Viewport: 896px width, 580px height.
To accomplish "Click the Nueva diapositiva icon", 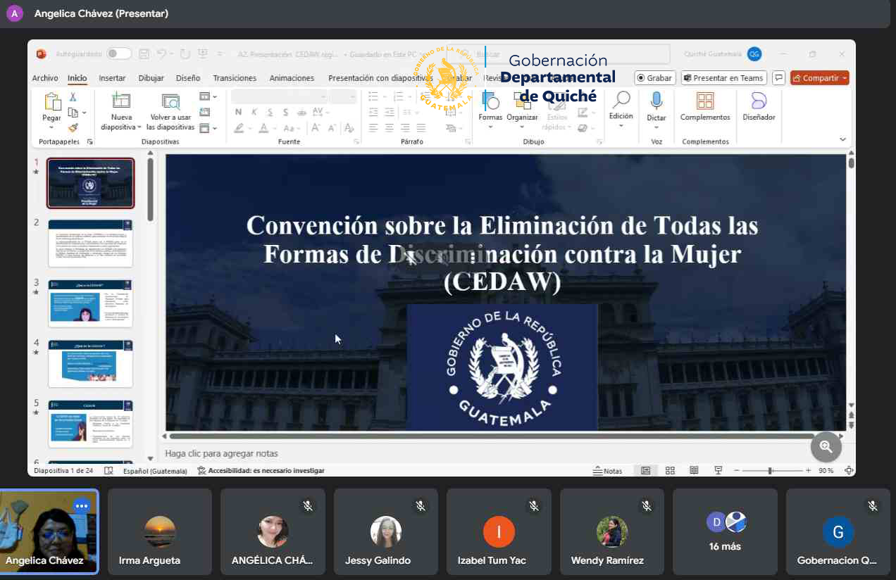I will (121, 101).
